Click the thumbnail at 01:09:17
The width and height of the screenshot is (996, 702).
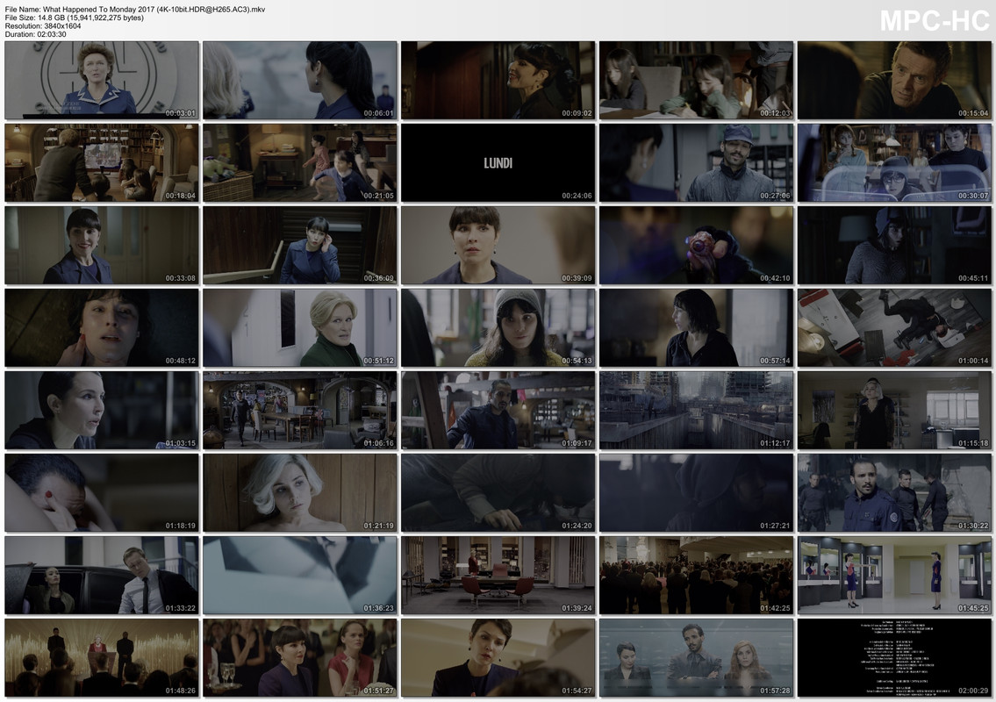[x=498, y=411]
